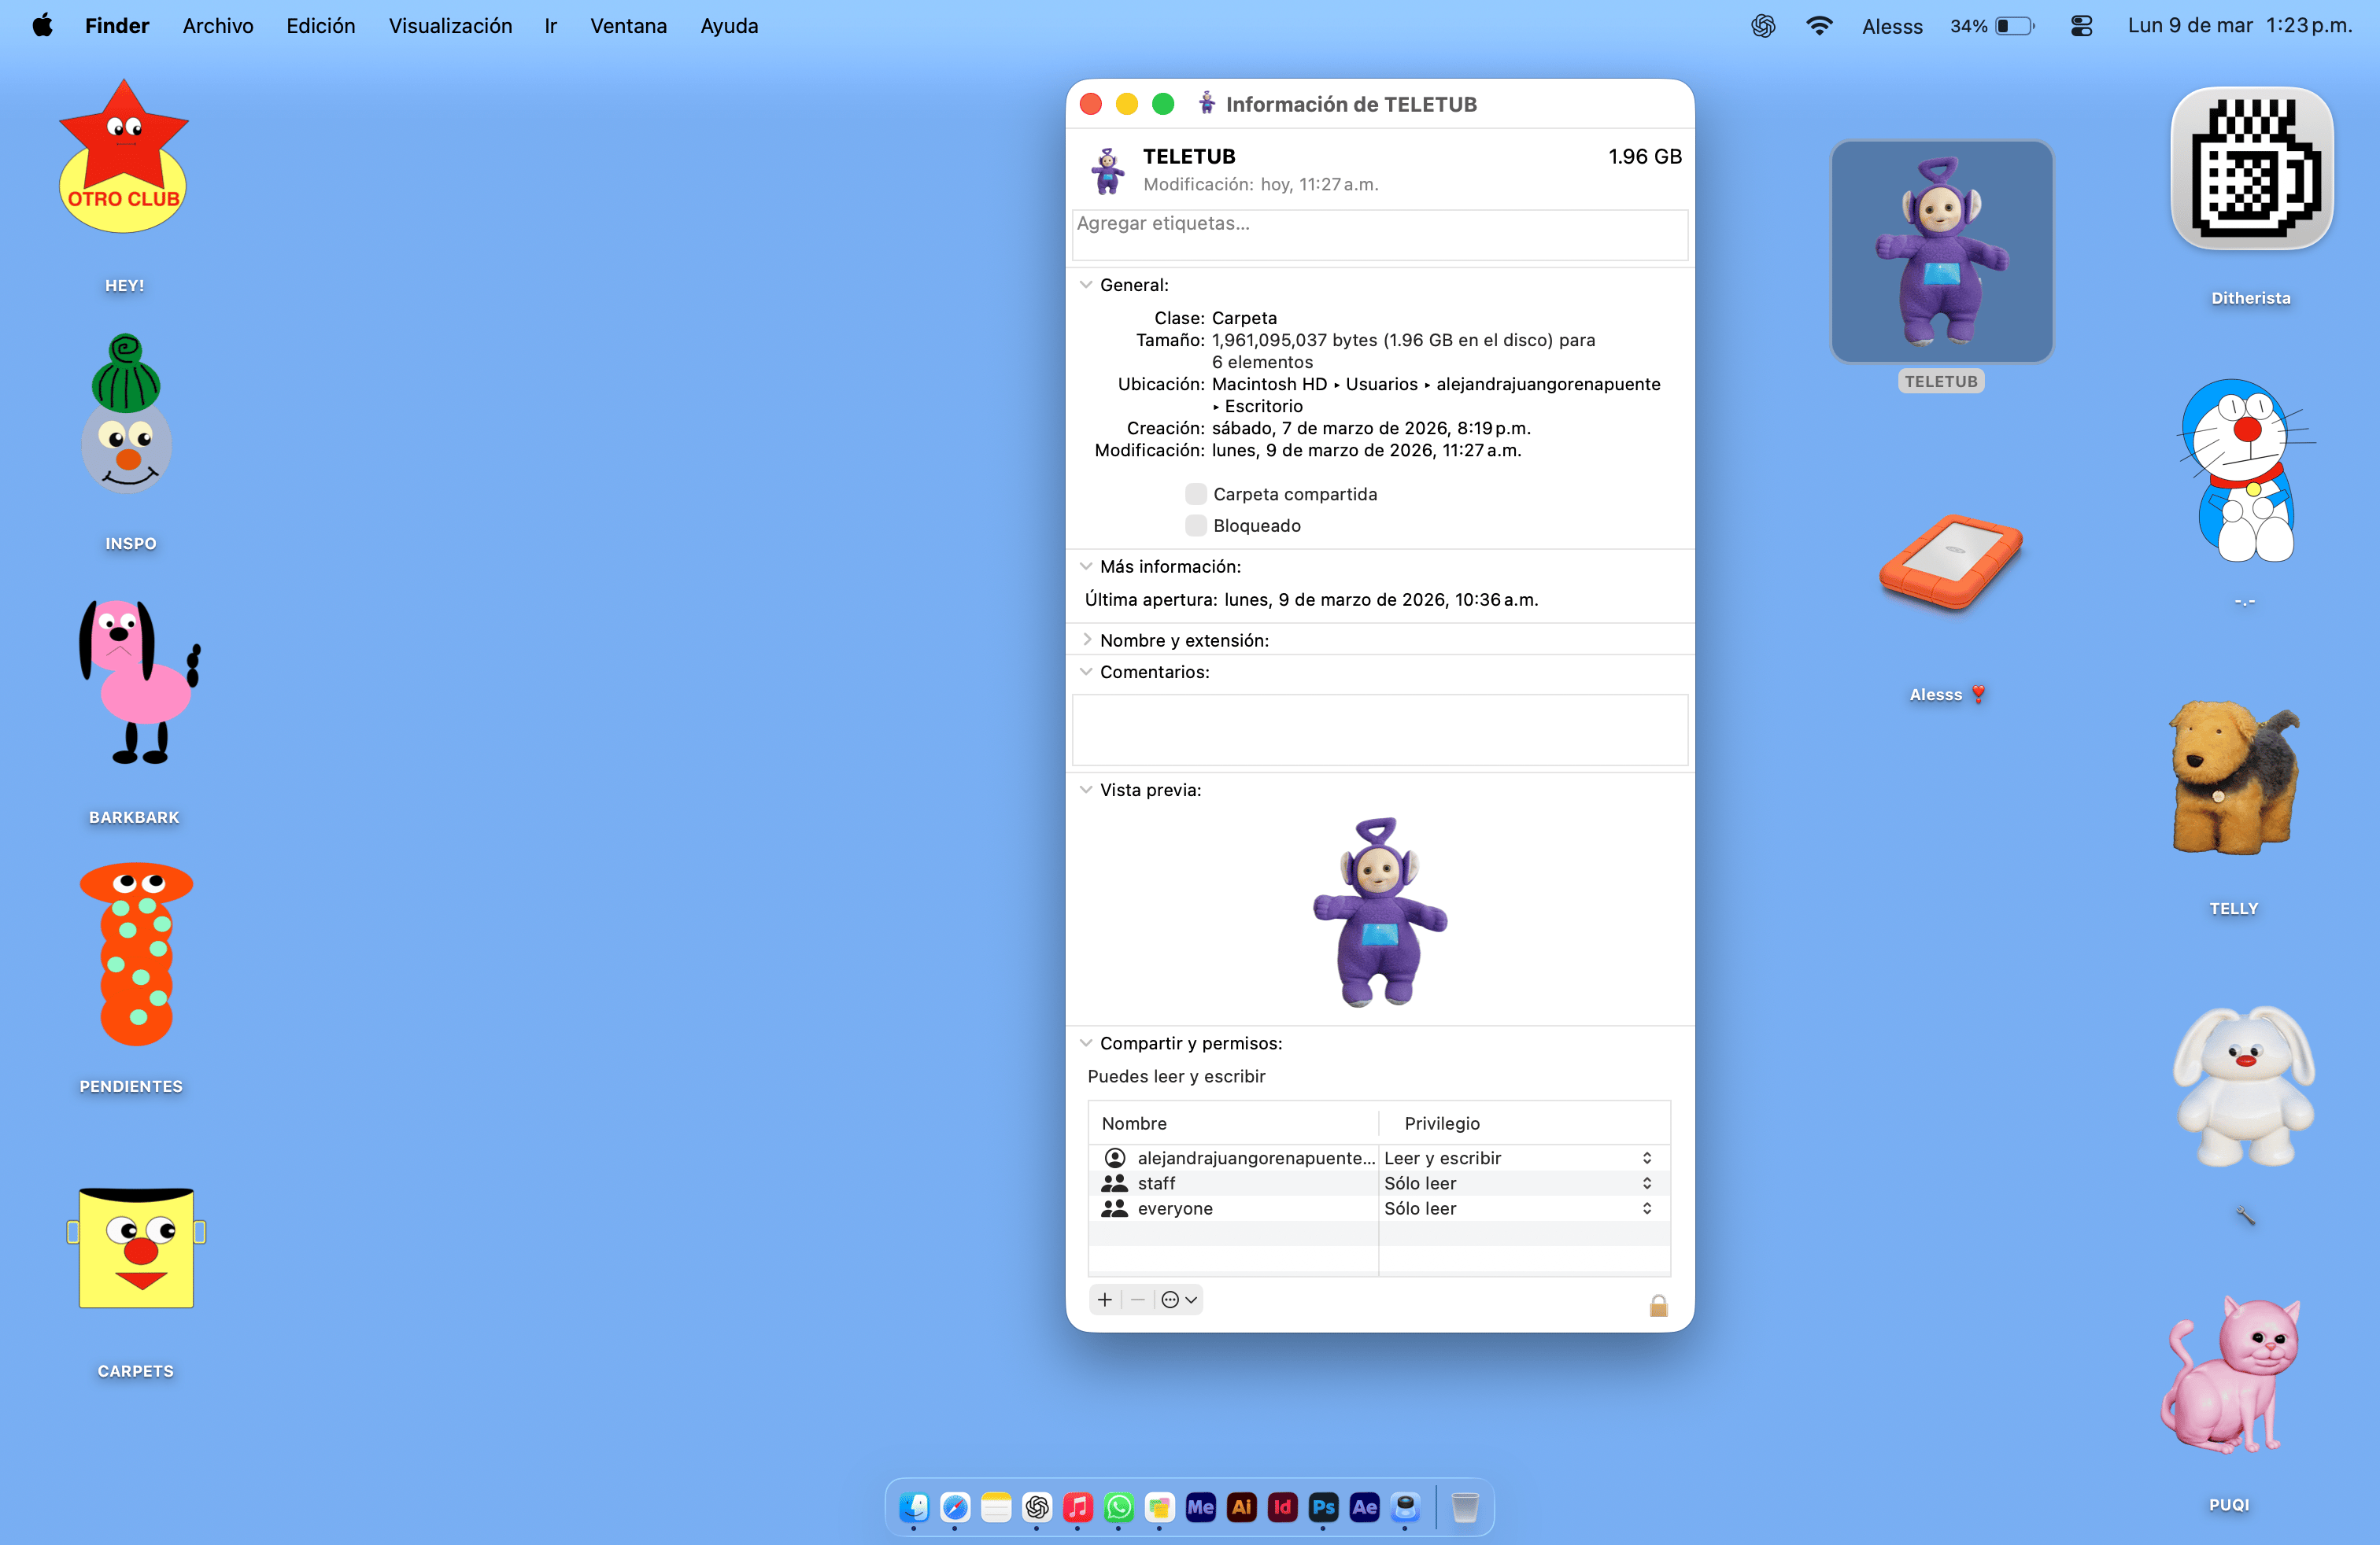Launch Safari from the Dock
This screenshot has width=2380, height=1545.
[x=955, y=1507]
